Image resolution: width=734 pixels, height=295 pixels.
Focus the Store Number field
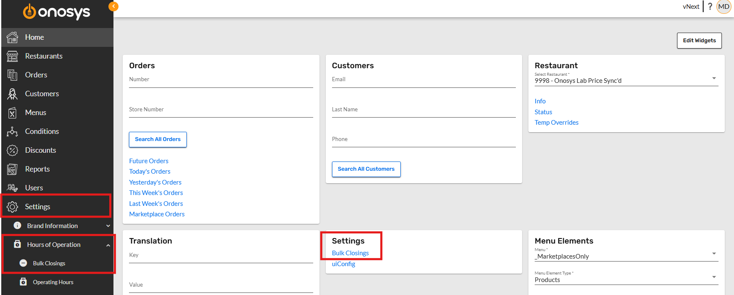point(221,111)
